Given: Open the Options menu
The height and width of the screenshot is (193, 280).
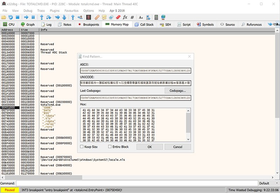Looking at the screenshot, I should (89, 11).
